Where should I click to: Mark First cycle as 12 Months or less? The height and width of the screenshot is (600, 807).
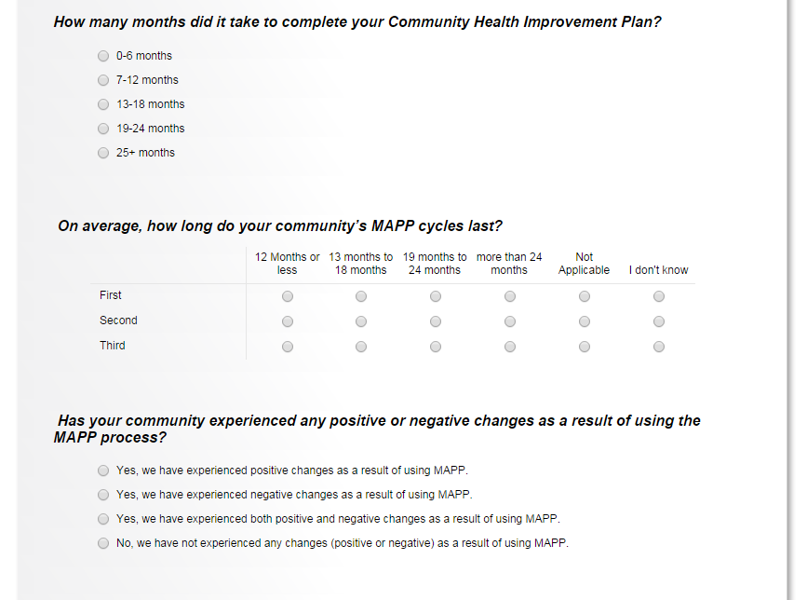pyautogui.click(x=288, y=296)
